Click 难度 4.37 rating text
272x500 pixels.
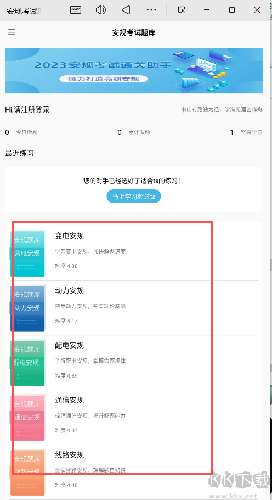click(66, 430)
